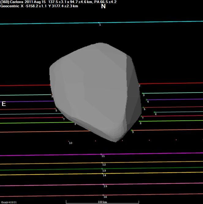Click the chord 4 marker on purple line
The width and height of the screenshot is (203, 204).
pyautogui.click(x=147, y=100)
